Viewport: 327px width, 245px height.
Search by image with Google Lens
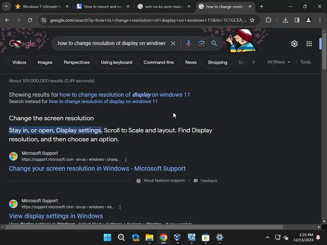202,43
